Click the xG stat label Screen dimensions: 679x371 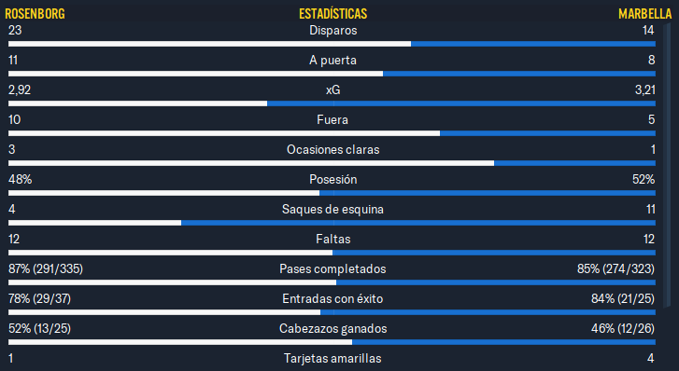333,89
